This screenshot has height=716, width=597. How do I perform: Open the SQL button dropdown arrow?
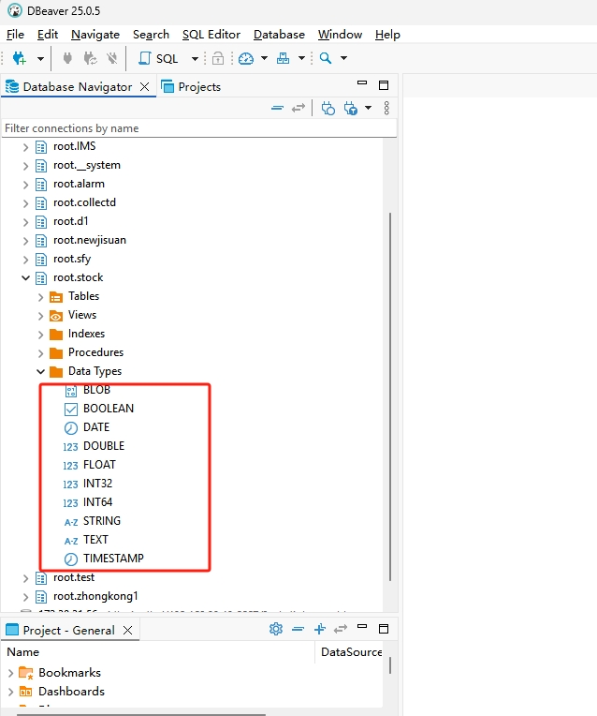(x=195, y=58)
